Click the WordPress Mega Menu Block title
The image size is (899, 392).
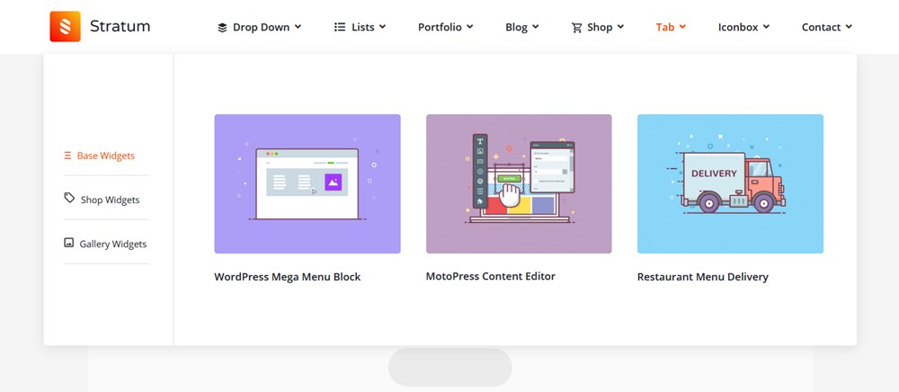(288, 277)
